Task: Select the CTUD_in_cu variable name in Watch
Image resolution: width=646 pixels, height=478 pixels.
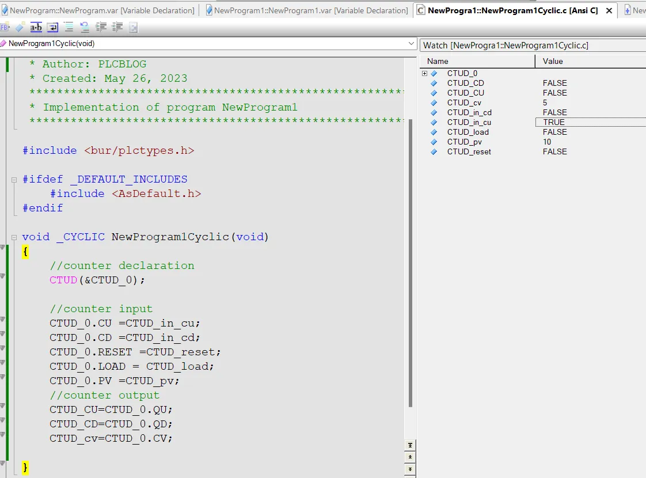Action: click(x=469, y=123)
